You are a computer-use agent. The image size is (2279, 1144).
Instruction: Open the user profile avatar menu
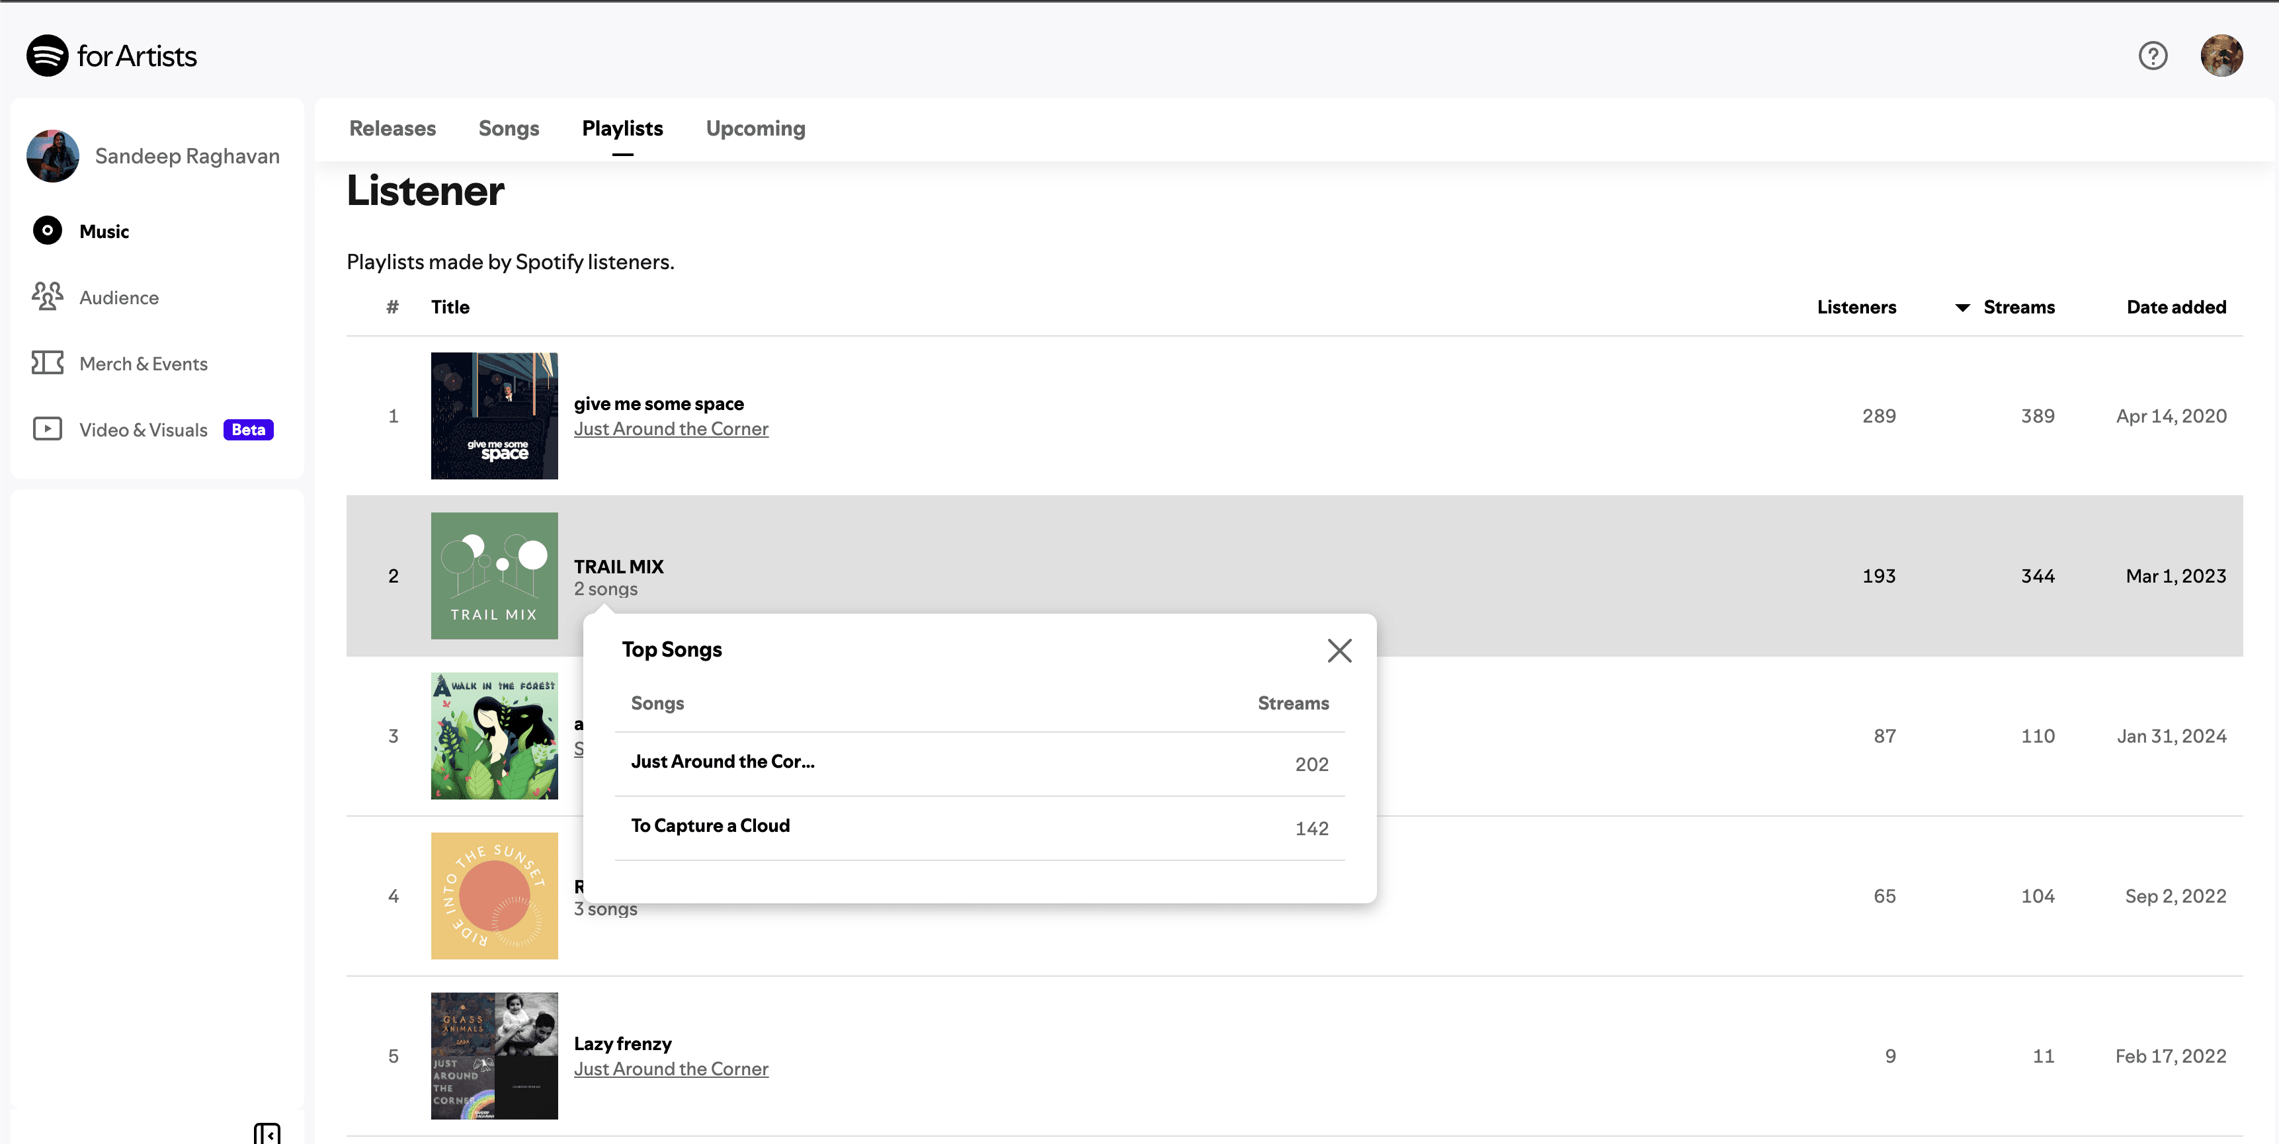[x=2221, y=56]
